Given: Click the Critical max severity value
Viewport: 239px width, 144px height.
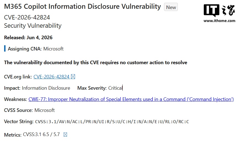Looking at the screenshot, I should [115, 88].
